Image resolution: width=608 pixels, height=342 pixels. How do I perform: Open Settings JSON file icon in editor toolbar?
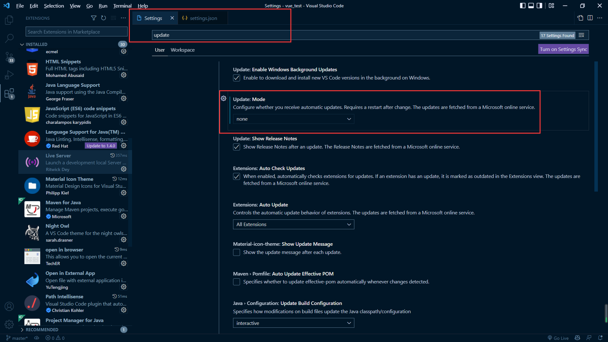(580, 18)
